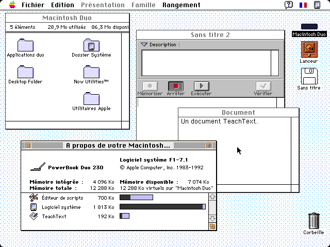Open the Présentation menu
This screenshot has height=247, width=330.
(103, 5)
